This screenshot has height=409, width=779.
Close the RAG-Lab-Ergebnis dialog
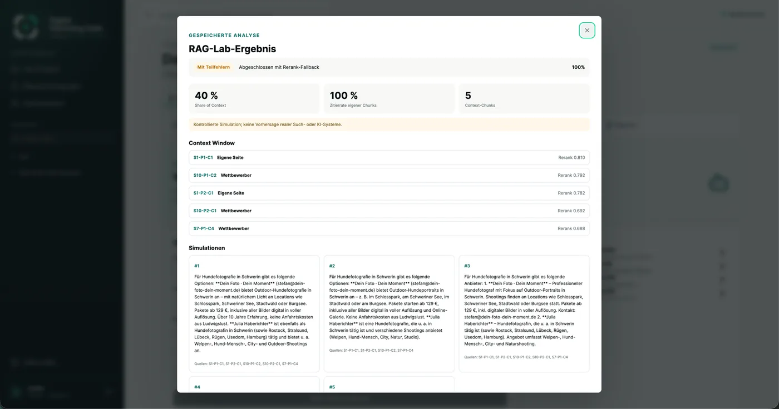click(587, 31)
